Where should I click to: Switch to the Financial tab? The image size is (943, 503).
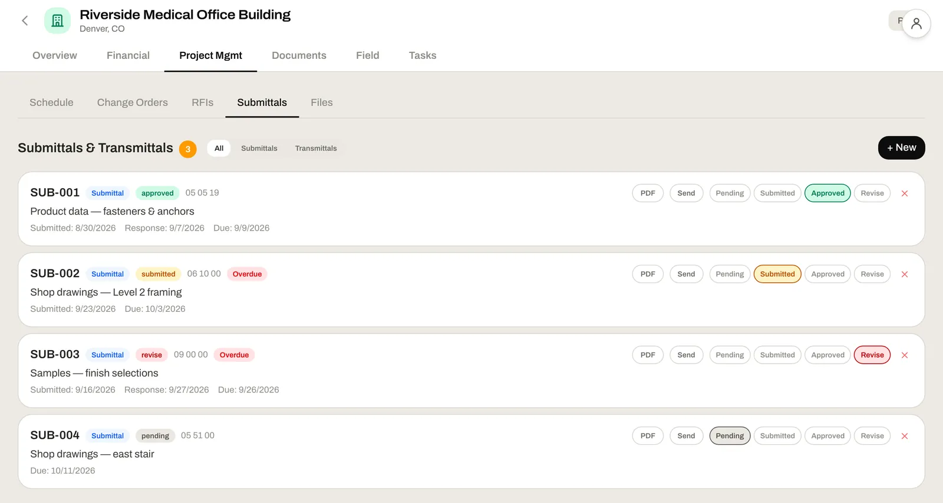128,55
